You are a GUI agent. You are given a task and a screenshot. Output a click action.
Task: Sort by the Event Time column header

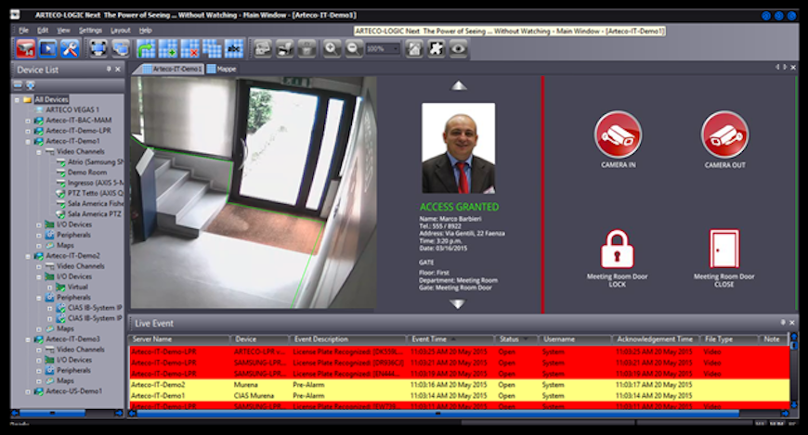pos(450,339)
